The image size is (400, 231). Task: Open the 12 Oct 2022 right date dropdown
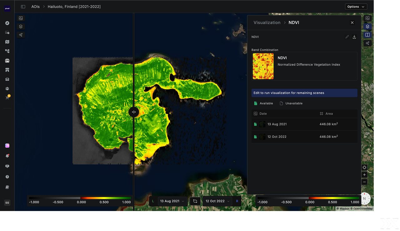[x=217, y=201]
